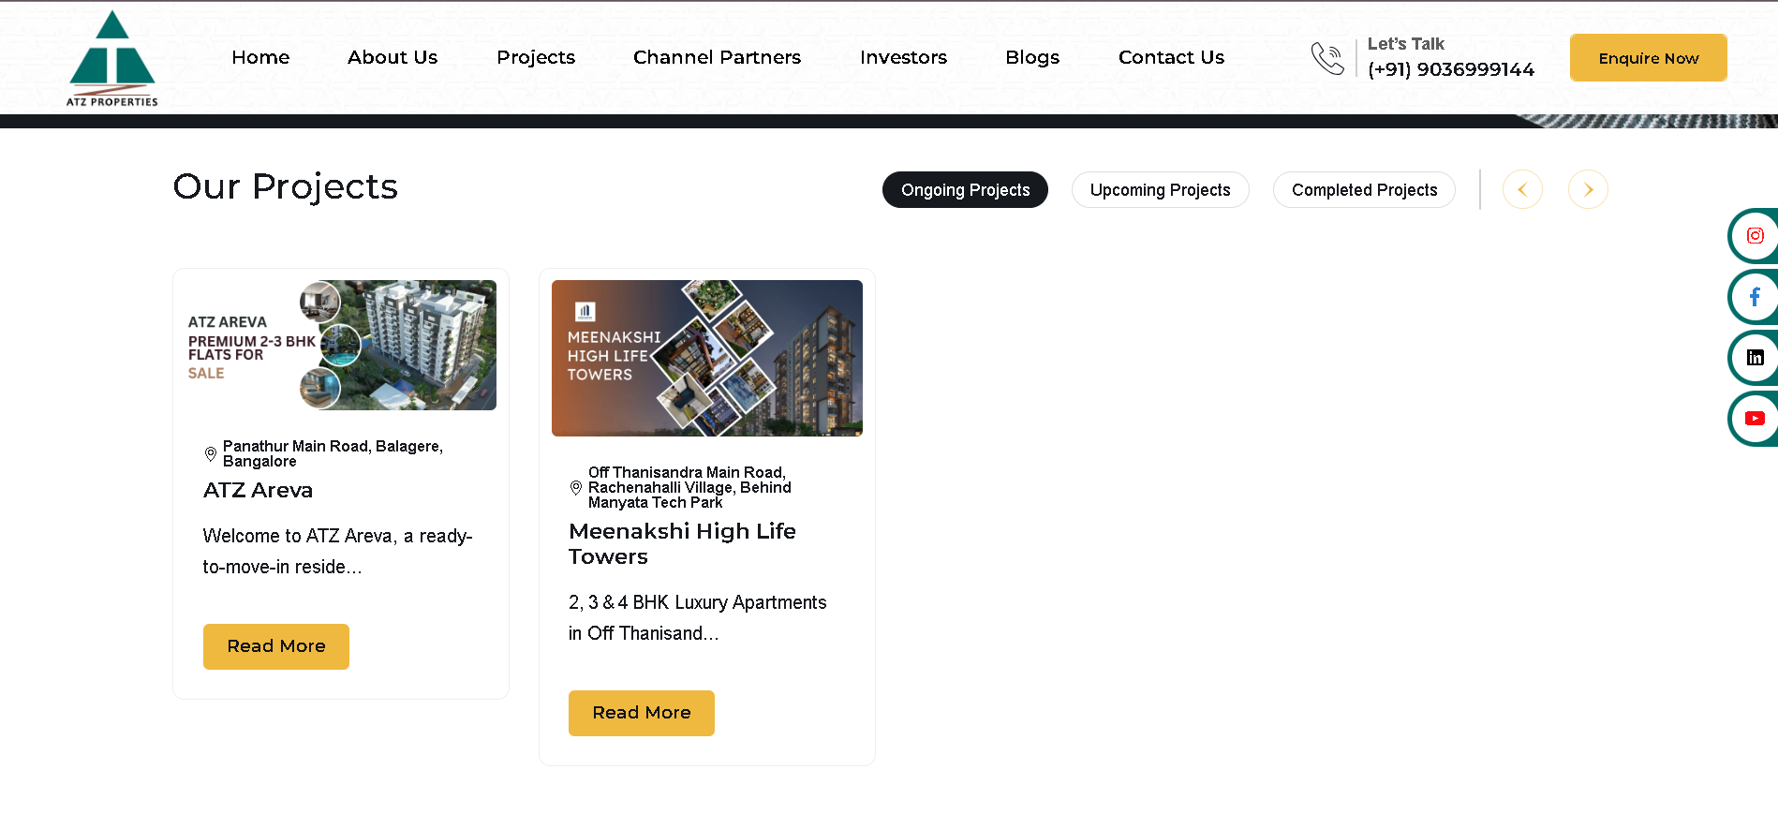This screenshot has width=1778, height=814.
Task: Open the Facebook social icon
Action: tap(1755, 297)
